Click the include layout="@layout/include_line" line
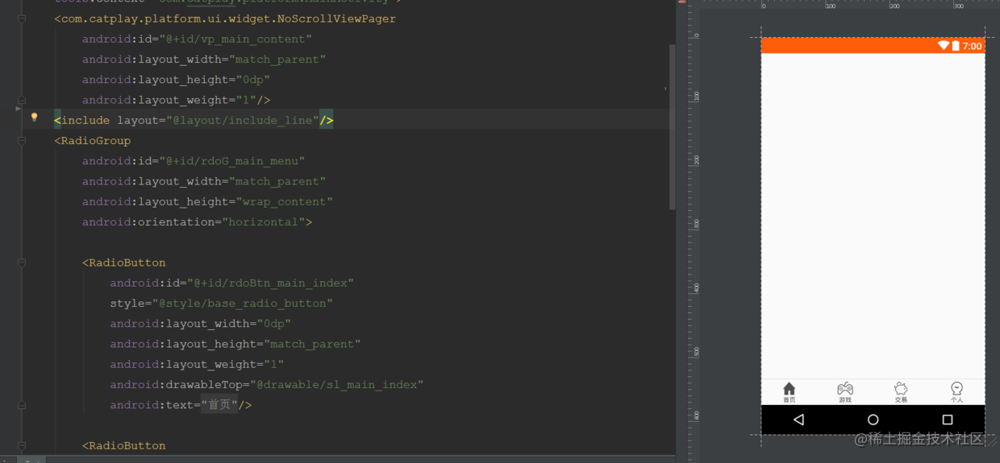1000x463 pixels. (194, 120)
